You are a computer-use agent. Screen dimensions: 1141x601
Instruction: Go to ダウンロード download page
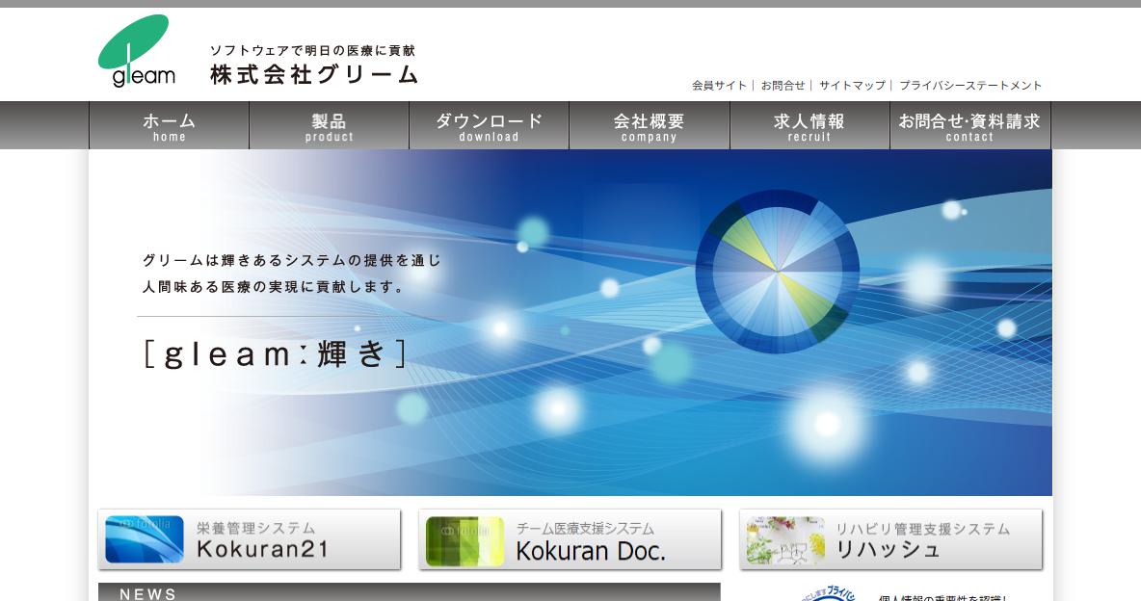(x=489, y=126)
